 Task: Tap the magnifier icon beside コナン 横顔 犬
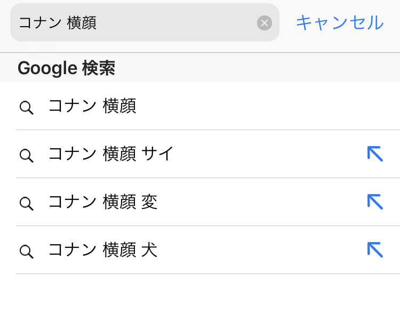26,251
